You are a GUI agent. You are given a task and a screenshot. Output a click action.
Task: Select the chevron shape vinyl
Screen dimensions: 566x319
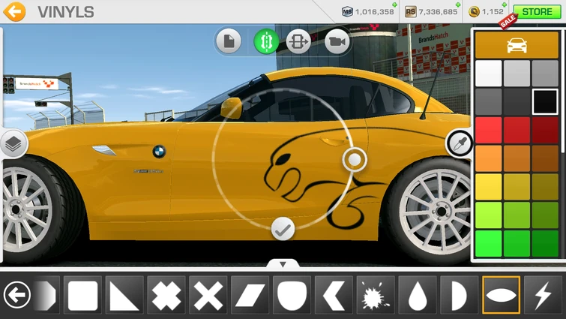334,295
